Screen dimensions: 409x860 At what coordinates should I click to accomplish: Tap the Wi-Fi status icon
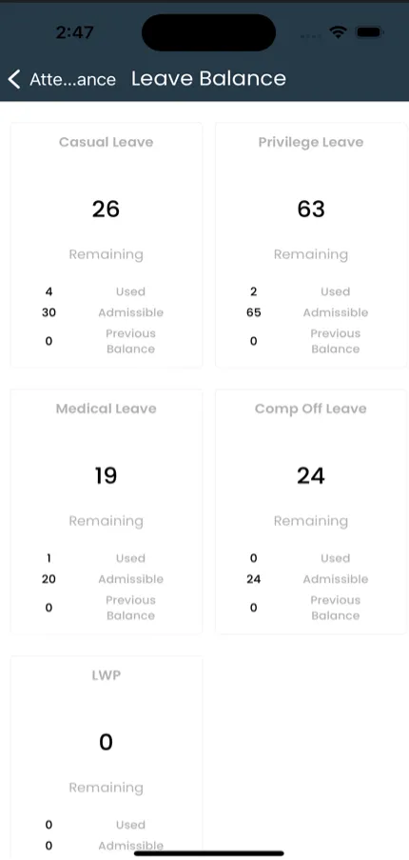(339, 33)
